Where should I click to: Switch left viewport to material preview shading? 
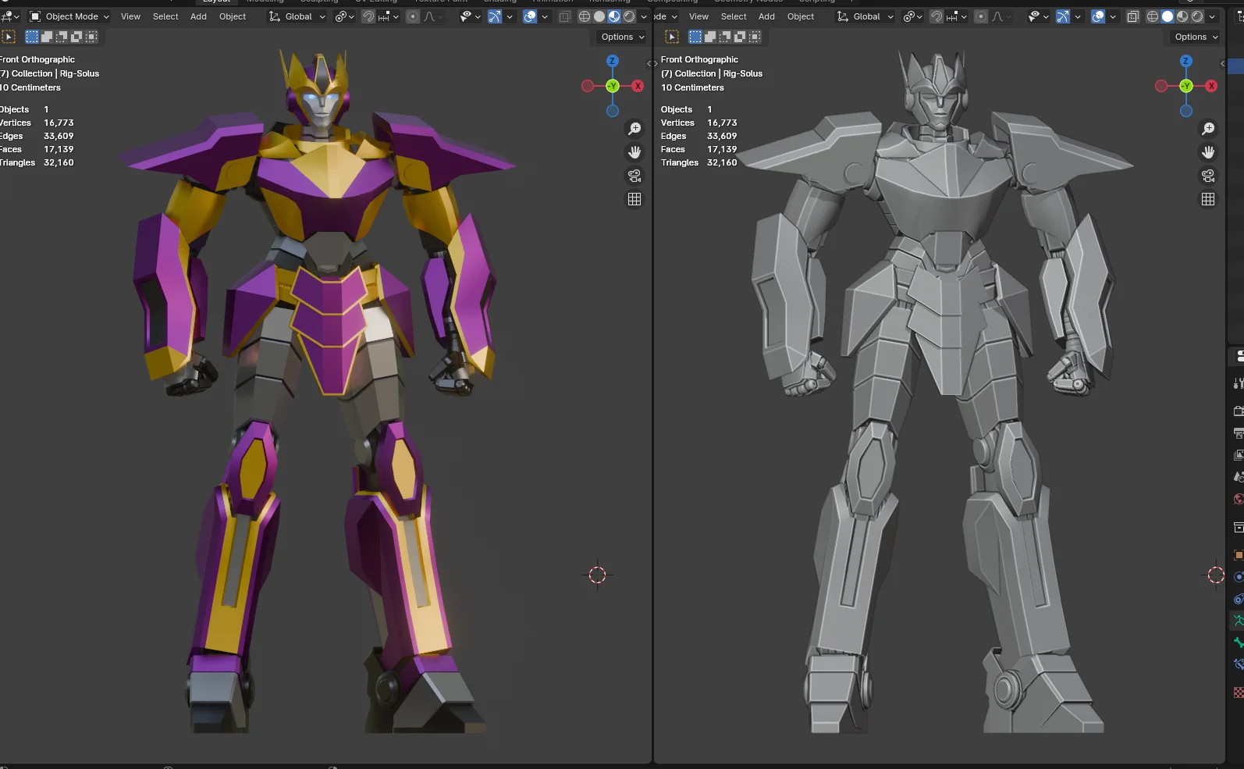(x=614, y=16)
